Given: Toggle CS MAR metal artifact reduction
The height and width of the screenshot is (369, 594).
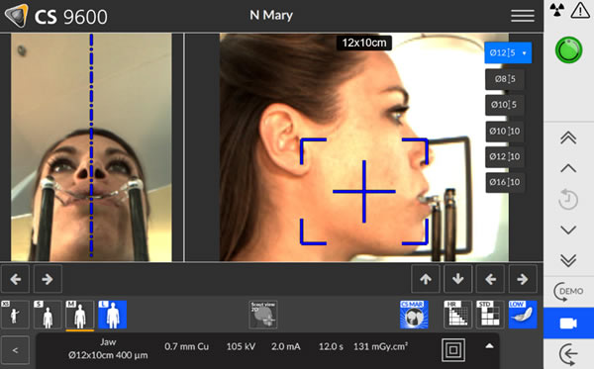Looking at the screenshot, I should click(x=414, y=315).
